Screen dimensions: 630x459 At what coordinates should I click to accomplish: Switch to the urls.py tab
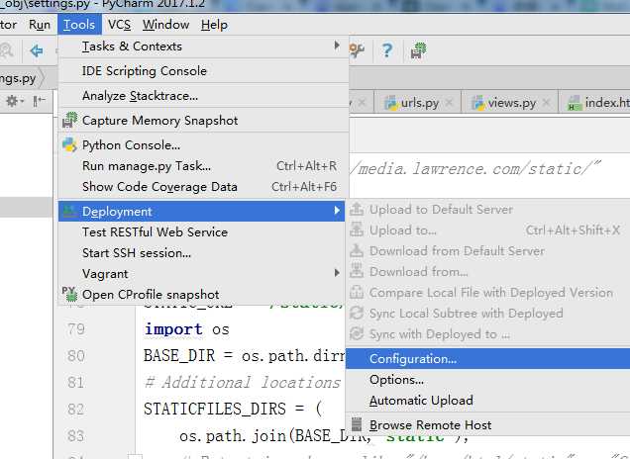(x=418, y=103)
